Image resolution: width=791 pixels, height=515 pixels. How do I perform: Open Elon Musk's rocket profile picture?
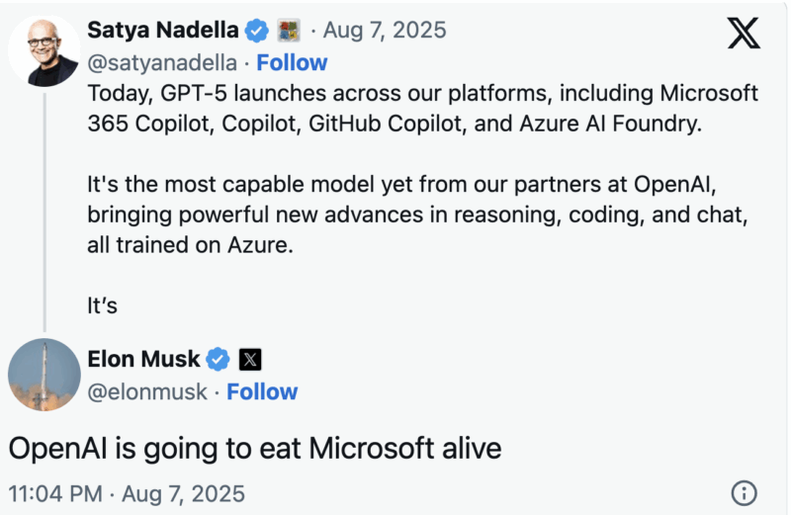[44, 375]
